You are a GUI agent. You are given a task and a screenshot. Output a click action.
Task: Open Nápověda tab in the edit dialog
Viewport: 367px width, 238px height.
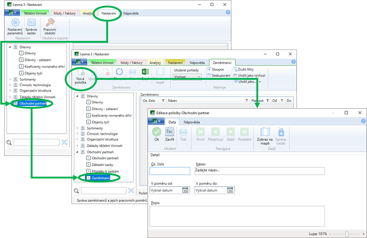(192, 122)
